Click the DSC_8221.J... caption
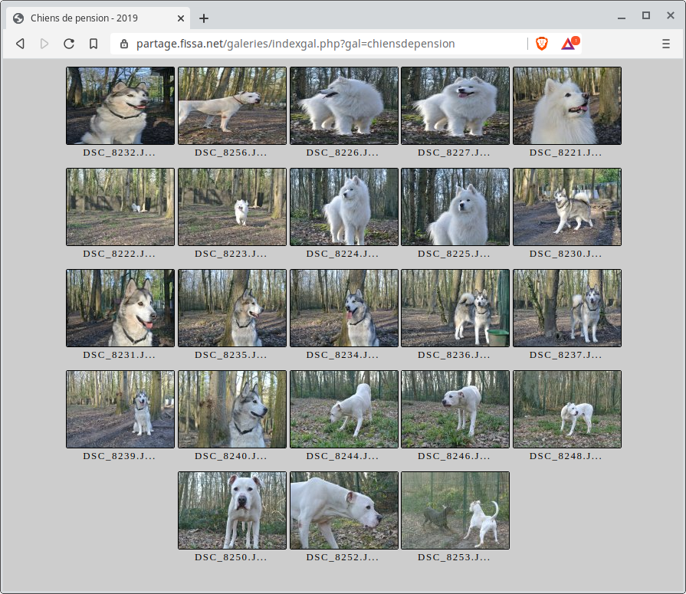 point(566,153)
